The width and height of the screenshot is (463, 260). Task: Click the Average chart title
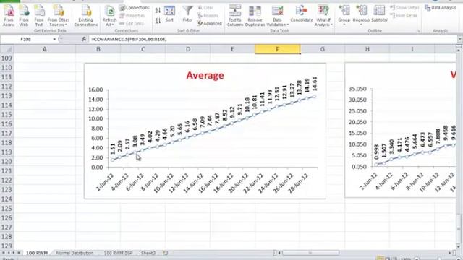tap(205, 75)
